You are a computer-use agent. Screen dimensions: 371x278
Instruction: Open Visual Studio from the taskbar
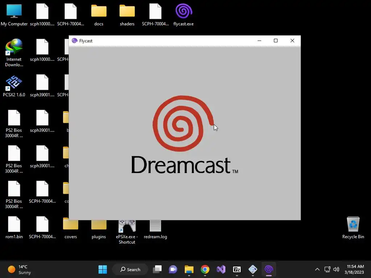point(221,269)
